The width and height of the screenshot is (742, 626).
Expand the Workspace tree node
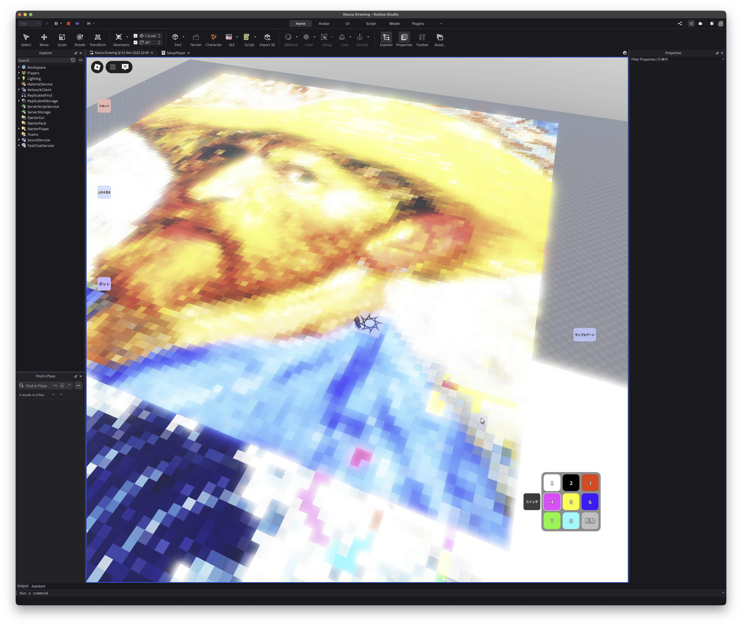pyautogui.click(x=19, y=67)
